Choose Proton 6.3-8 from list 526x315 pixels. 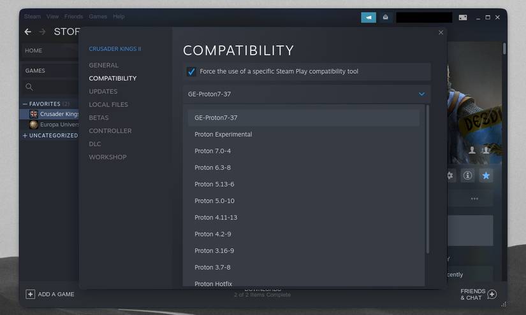[x=303, y=168]
